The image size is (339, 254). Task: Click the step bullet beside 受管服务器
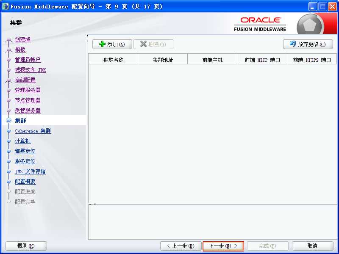coord(8,110)
